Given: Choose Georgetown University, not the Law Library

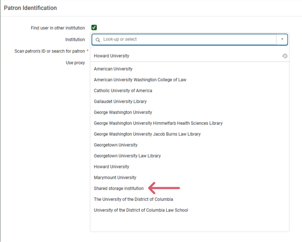Looking at the screenshot, I should coord(115,145).
